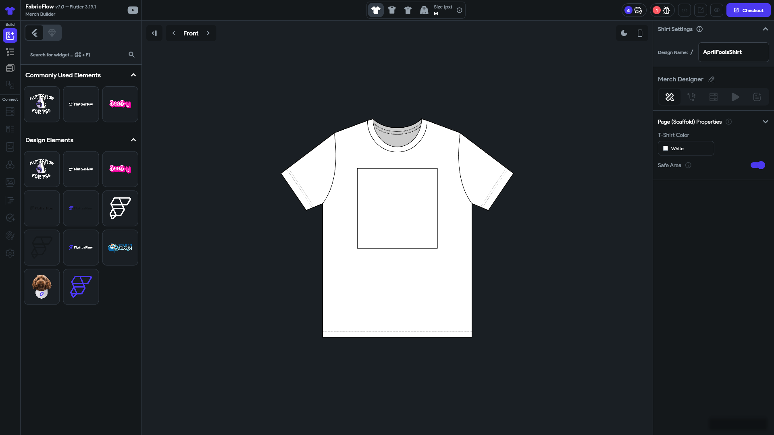Collapse the Commonly Used Elements section

click(x=133, y=75)
